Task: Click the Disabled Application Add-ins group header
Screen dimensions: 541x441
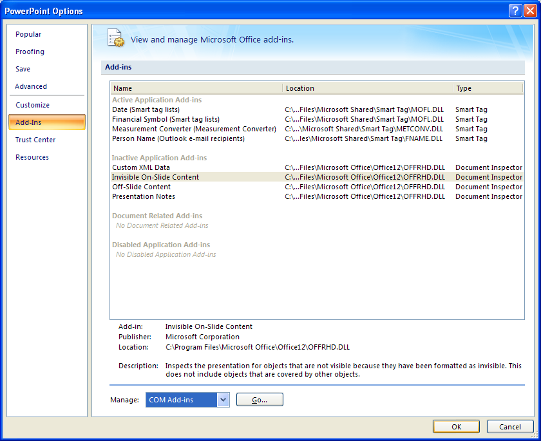Action: coord(161,245)
